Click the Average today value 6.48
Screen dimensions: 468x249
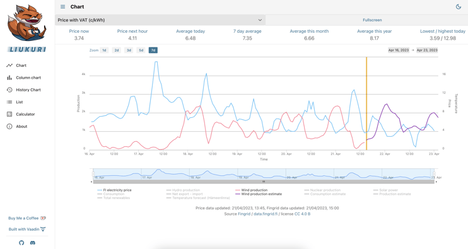coord(190,38)
